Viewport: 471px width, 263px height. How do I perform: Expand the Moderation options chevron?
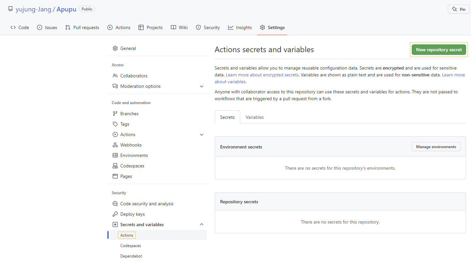202,86
